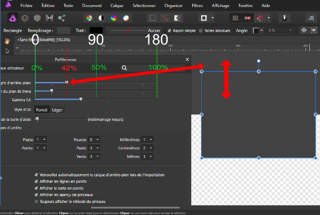This screenshot has width=320, height=215.
Task: Open the Angle corner type dropdown
Action: point(258,31)
